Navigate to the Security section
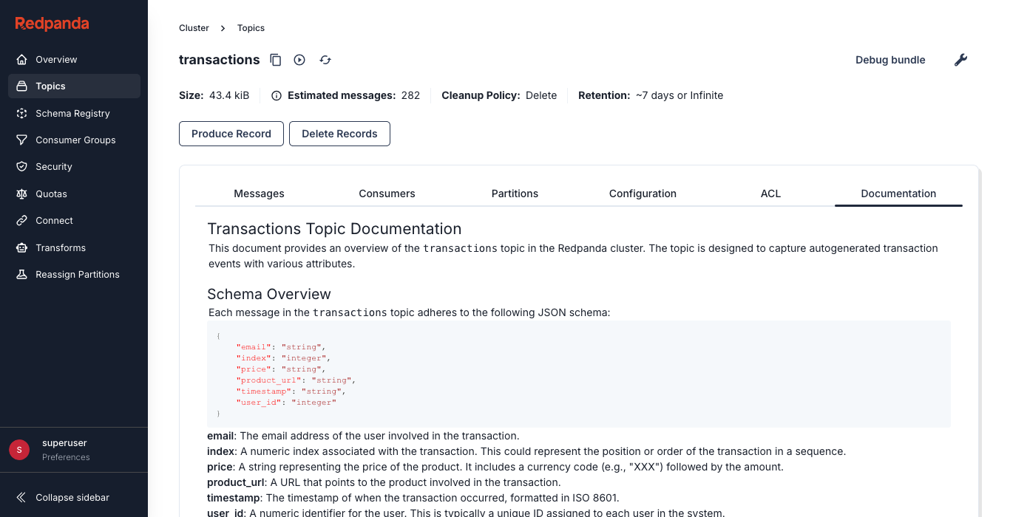The width and height of the screenshot is (1010, 517). (54, 166)
